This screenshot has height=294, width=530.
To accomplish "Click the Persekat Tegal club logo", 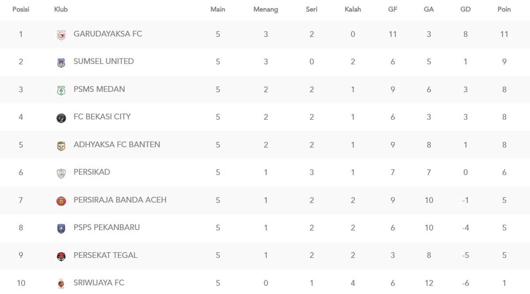I will click(61, 256).
